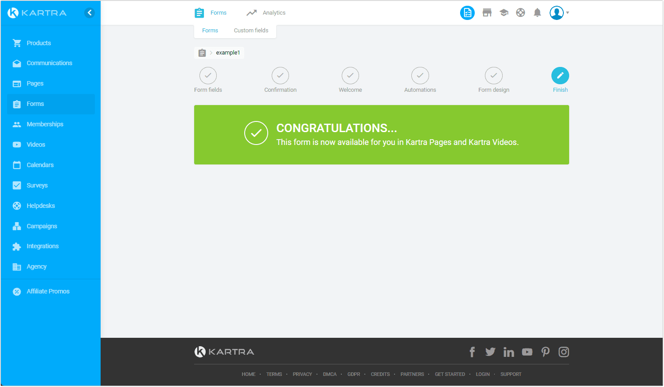Open the marketplace store icon
Viewport: 664px width, 387px height.
coord(487,13)
